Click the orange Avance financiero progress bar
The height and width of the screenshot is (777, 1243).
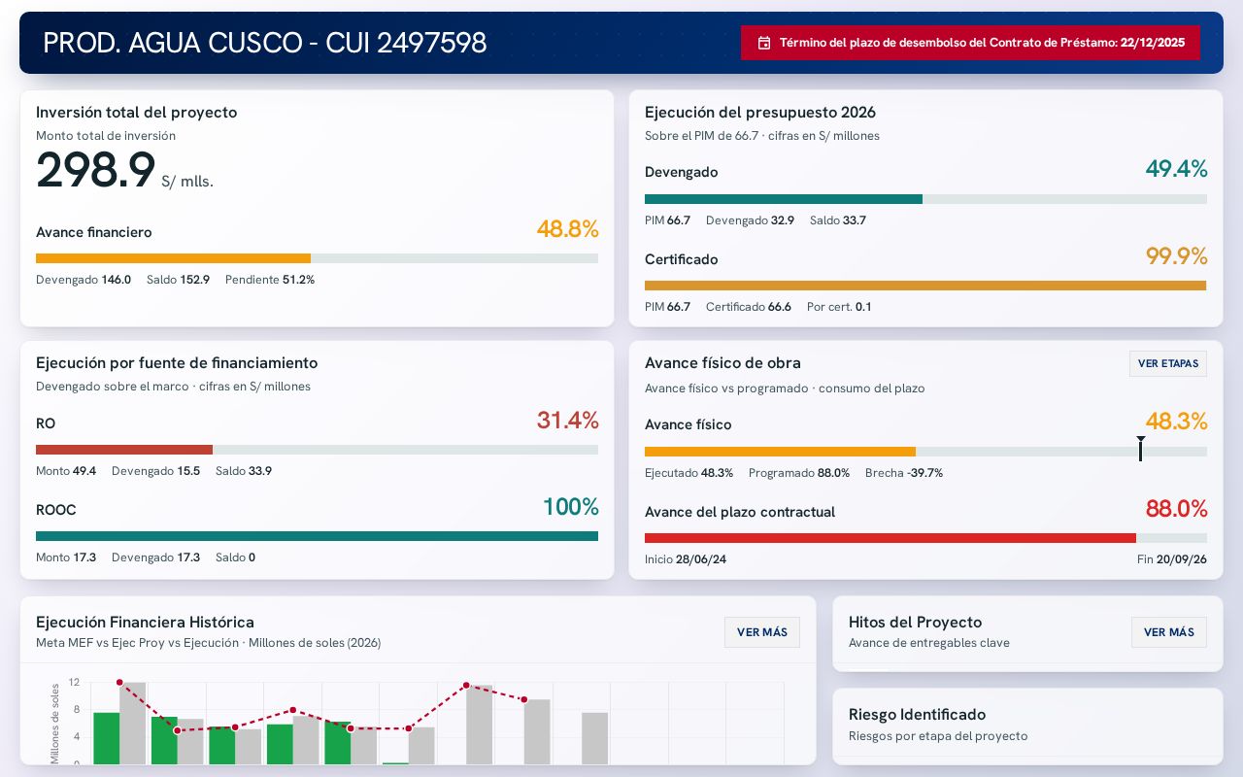click(317, 258)
